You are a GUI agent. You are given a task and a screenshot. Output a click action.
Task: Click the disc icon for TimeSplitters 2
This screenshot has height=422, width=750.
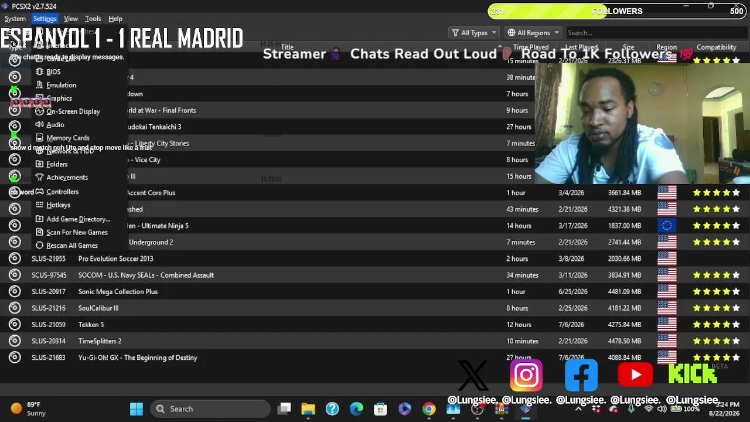[x=15, y=341]
